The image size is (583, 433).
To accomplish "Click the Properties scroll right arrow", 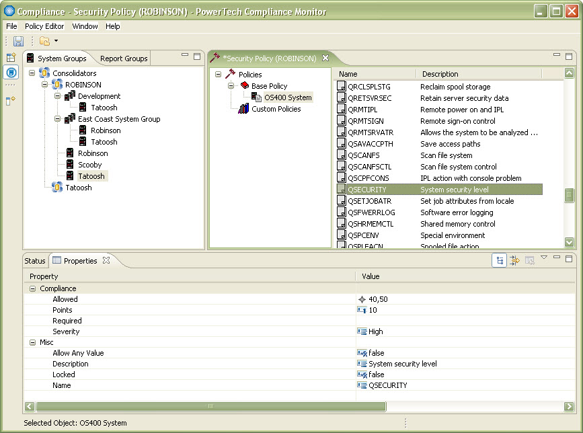I will pos(568,406).
